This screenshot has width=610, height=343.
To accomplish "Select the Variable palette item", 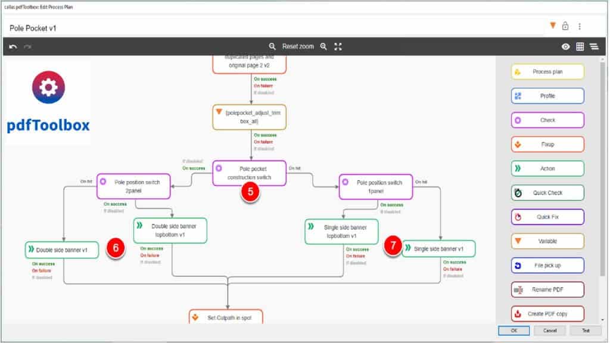I will coord(547,241).
